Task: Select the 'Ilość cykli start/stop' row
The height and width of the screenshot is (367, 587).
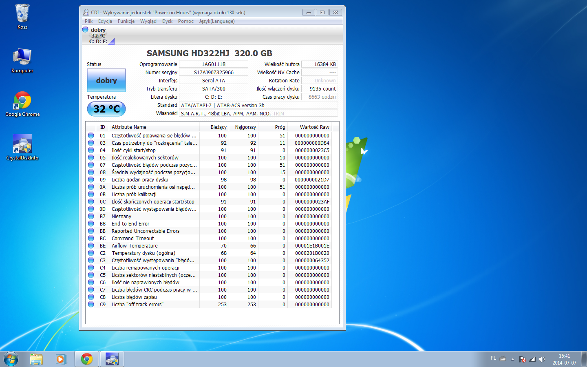Action: (x=209, y=150)
